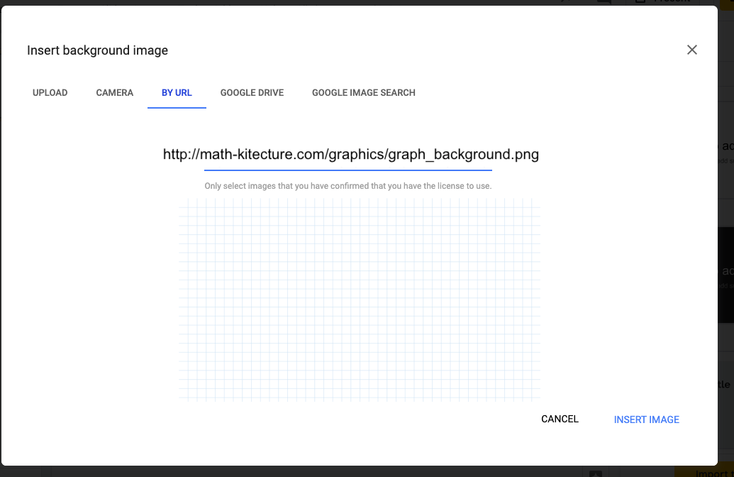734x477 pixels.
Task: Click the graph paper preview image
Action: (360, 300)
